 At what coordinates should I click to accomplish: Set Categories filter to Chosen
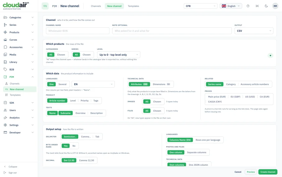coord(61,55)
